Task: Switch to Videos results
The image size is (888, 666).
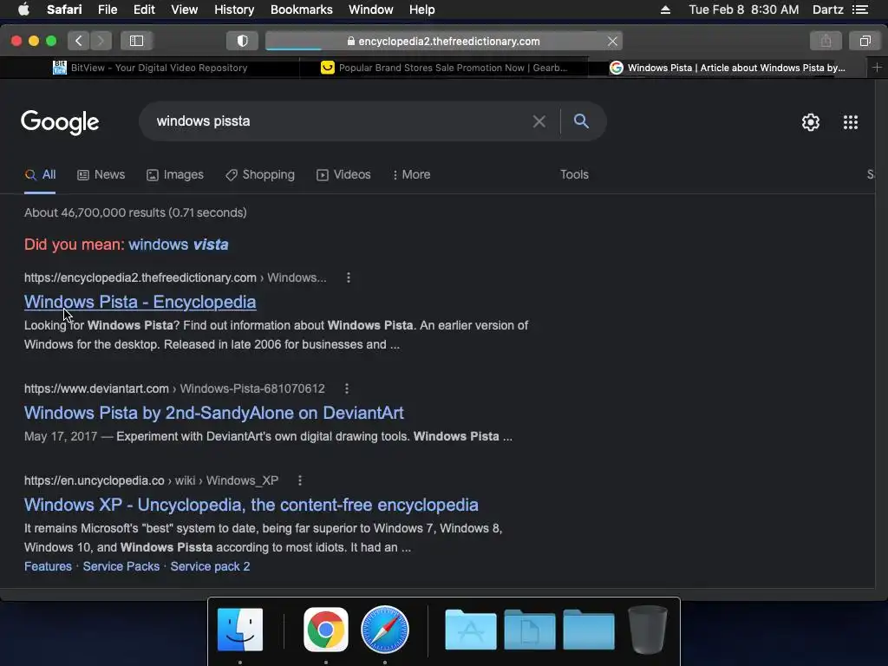Action: [x=343, y=174]
